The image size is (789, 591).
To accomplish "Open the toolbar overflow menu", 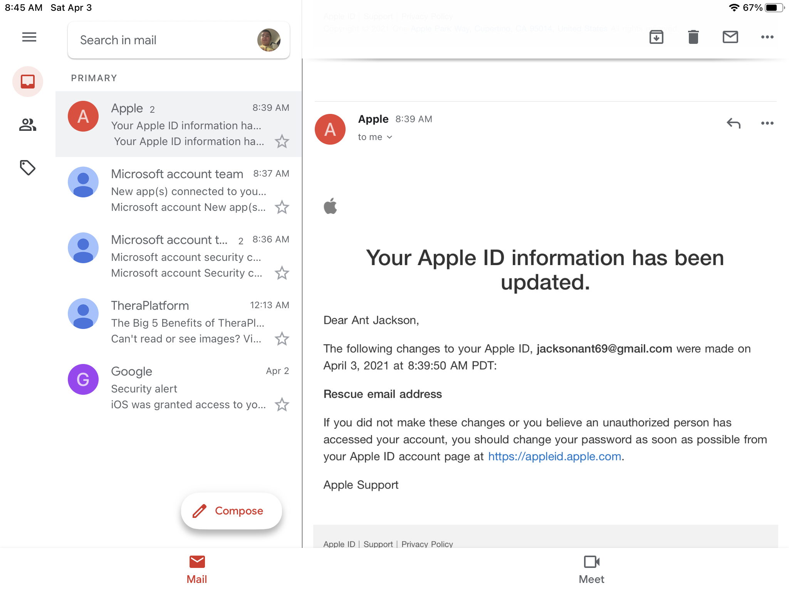I will [x=767, y=37].
